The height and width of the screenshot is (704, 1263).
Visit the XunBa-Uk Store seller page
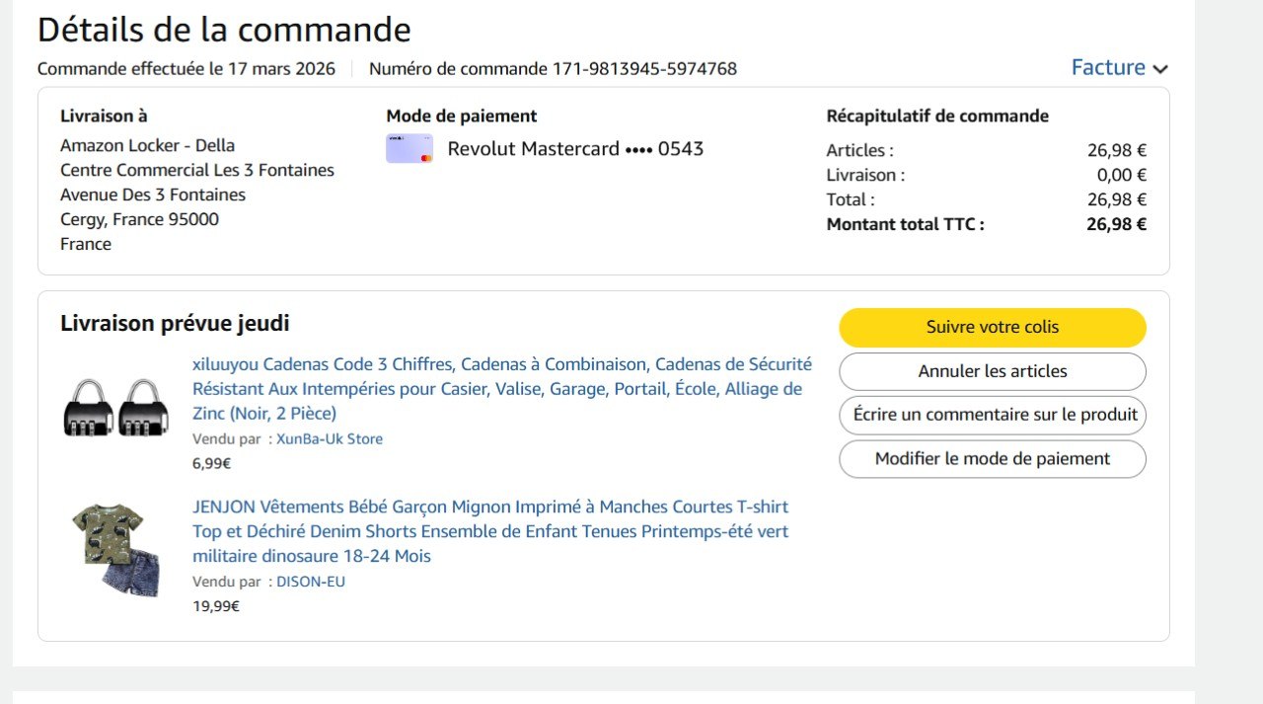(329, 439)
